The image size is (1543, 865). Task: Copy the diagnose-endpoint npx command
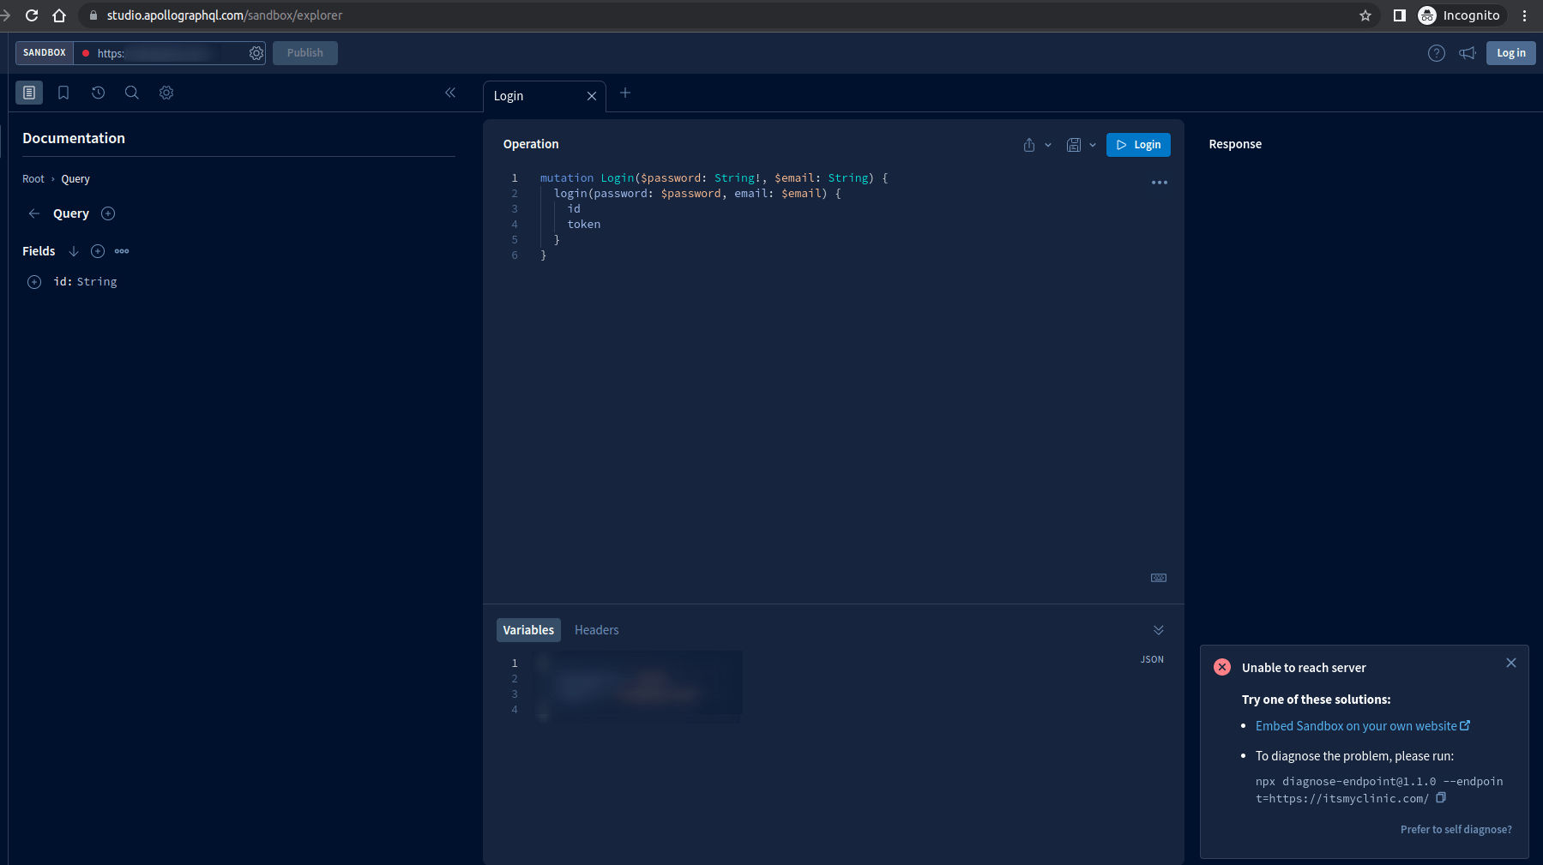1441,798
